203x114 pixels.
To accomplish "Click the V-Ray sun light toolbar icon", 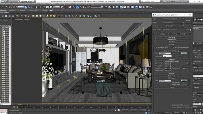I will [x=51, y=16].
